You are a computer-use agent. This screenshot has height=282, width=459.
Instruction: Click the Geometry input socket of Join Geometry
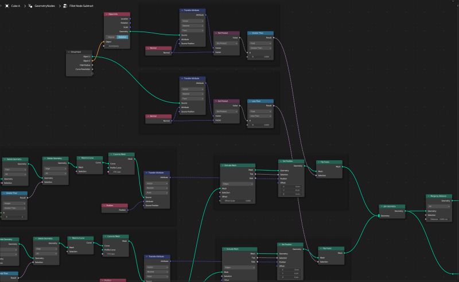click(x=379, y=216)
